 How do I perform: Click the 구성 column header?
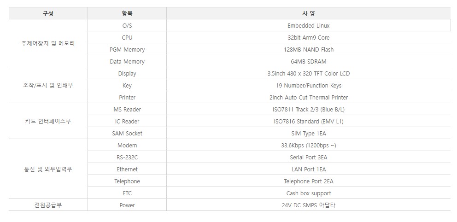48,13
